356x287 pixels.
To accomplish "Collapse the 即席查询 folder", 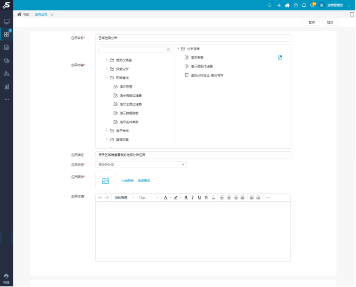I will click(x=107, y=77).
